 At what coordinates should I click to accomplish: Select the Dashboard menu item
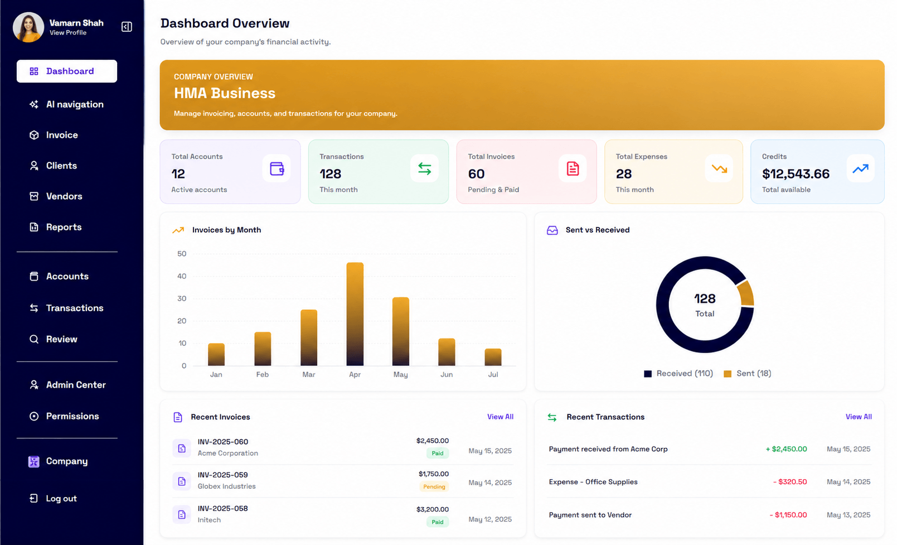click(67, 71)
